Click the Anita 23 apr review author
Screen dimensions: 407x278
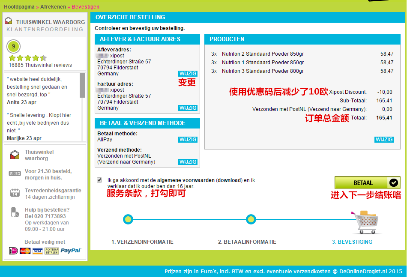click(x=21, y=102)
